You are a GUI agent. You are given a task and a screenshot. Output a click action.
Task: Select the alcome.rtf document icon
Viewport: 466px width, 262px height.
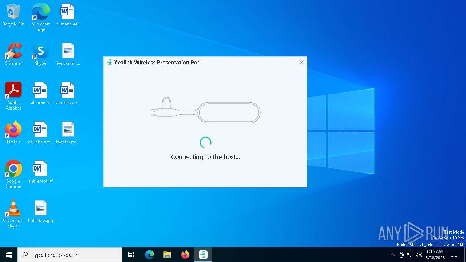(x=40, y=94)
